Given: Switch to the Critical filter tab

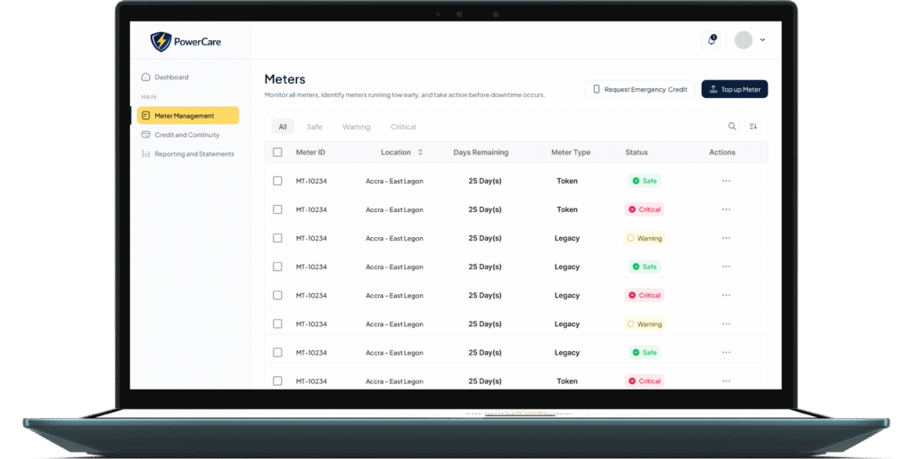Looking at the screenshot, I should pyautogui.click(x=403, y=127).
